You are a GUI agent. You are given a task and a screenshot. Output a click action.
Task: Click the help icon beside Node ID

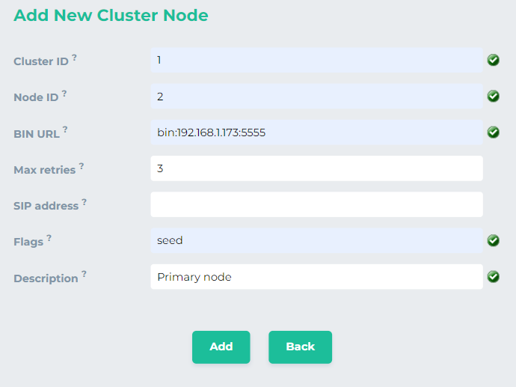tap(64, 94)
